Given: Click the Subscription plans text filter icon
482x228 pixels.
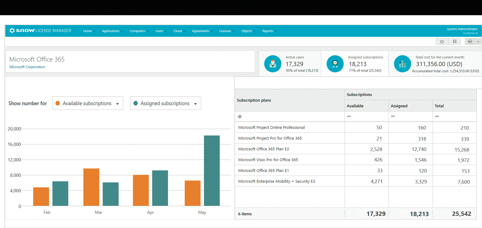Looking at the screenshot, I should pyautogui.click(x=240, y=117).
